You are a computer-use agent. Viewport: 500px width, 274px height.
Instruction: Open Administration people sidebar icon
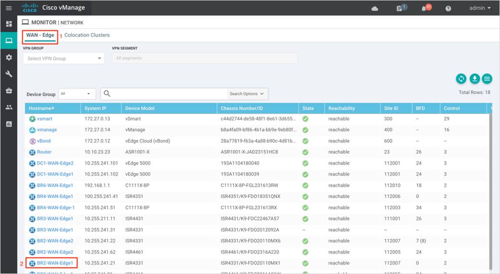point(9,107)
